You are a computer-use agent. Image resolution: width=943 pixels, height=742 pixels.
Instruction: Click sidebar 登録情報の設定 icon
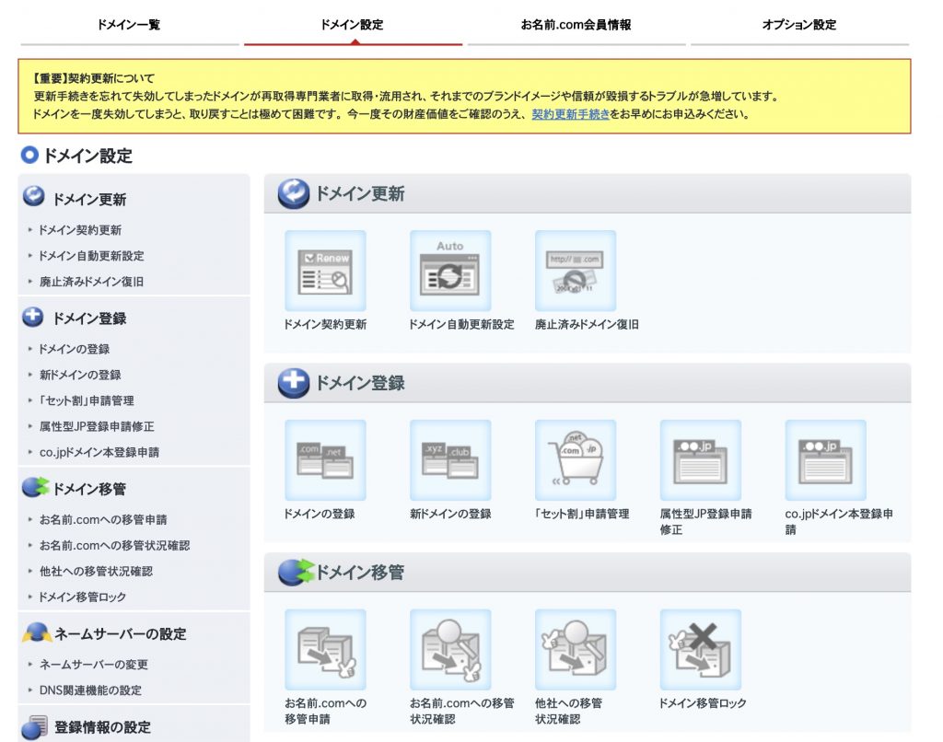pyautogui.click(x=34, y=727)
